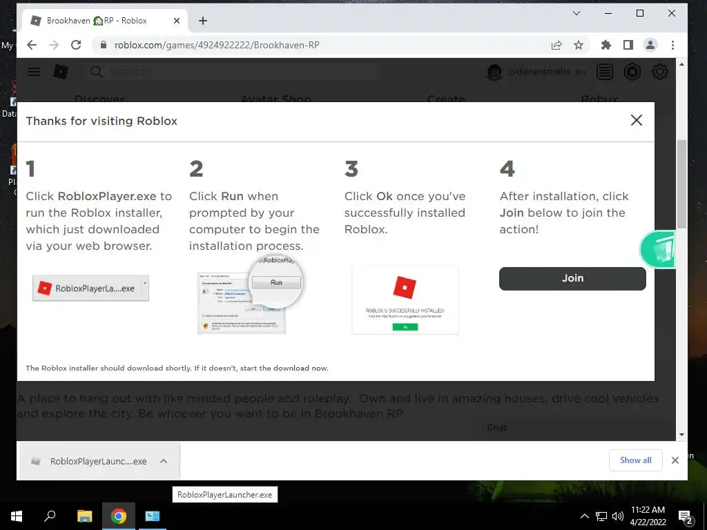Open the Robux hexagon icon
707x530 pixels.
632,72
